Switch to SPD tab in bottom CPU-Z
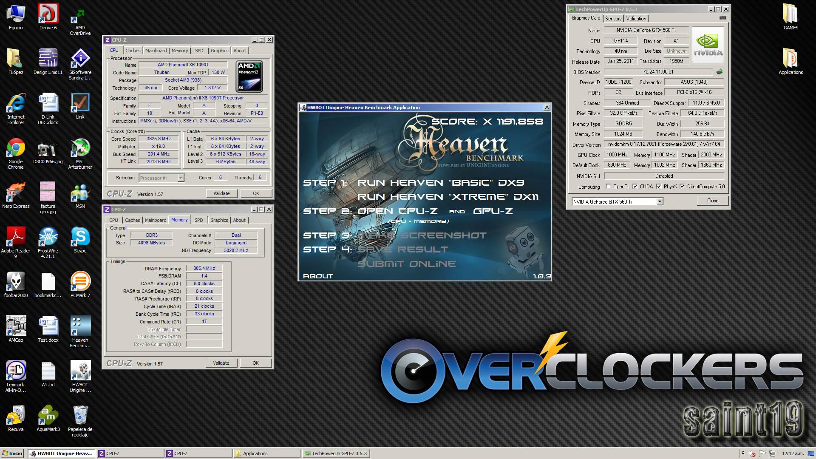 tap(198, 220)
